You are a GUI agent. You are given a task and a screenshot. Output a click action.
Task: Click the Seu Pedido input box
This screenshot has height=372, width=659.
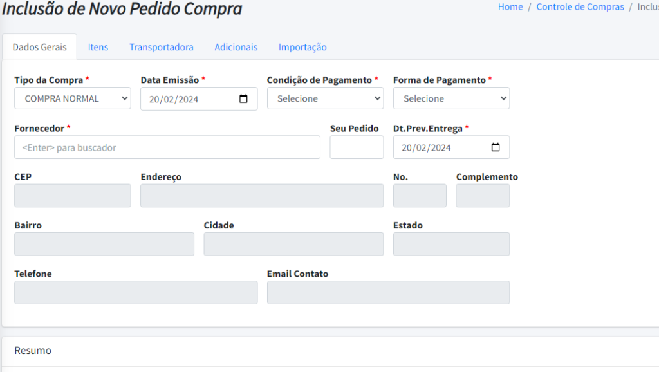coord(357,147)
